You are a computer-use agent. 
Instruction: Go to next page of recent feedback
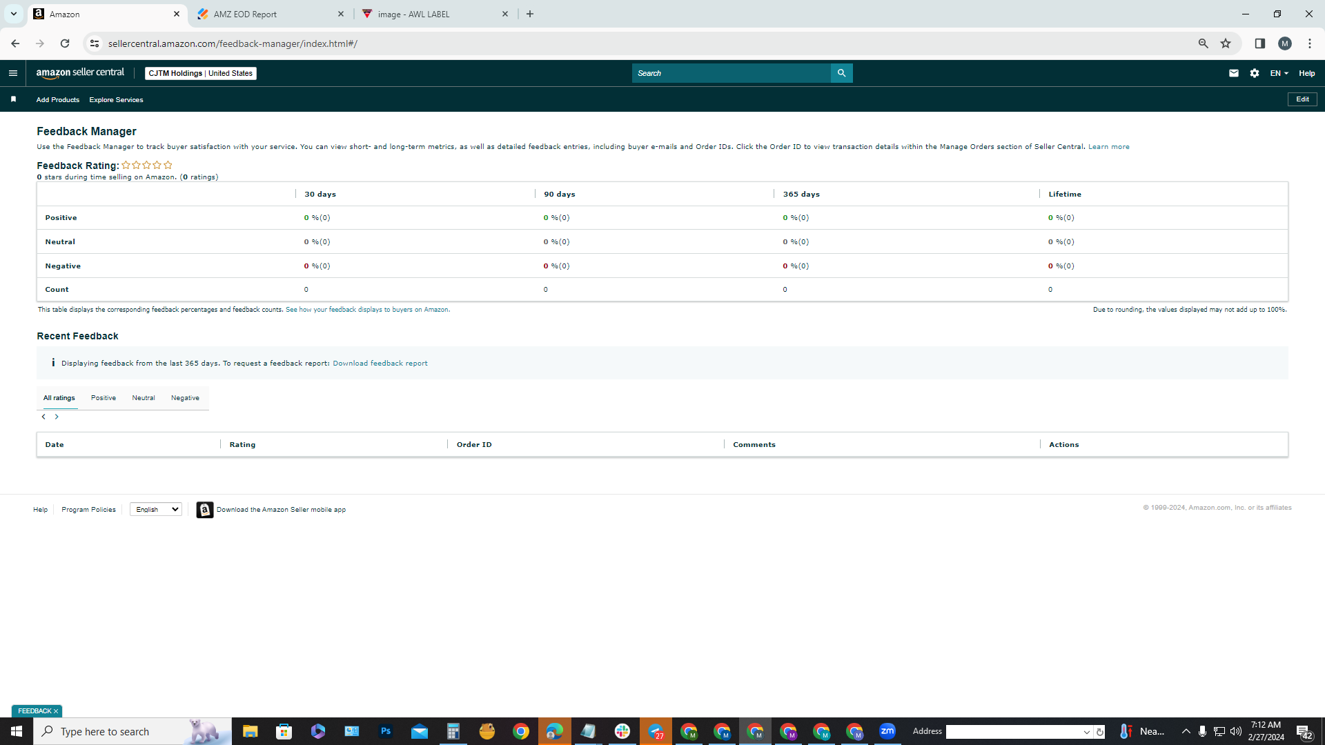(57, 417)
